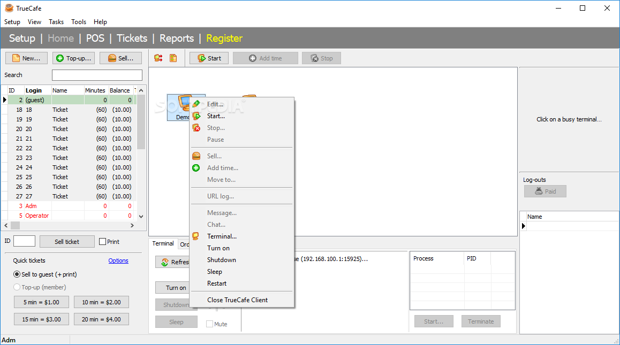Select the Operator row in customer list
620x345 pixels.
pos(70,216)
